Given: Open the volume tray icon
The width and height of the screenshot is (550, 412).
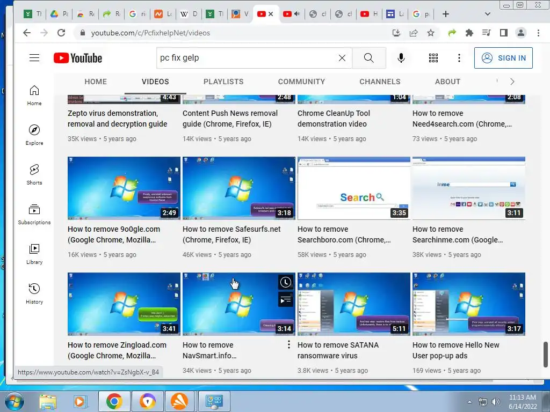Looking at the screenshot, I should click(x=495, y=401).
